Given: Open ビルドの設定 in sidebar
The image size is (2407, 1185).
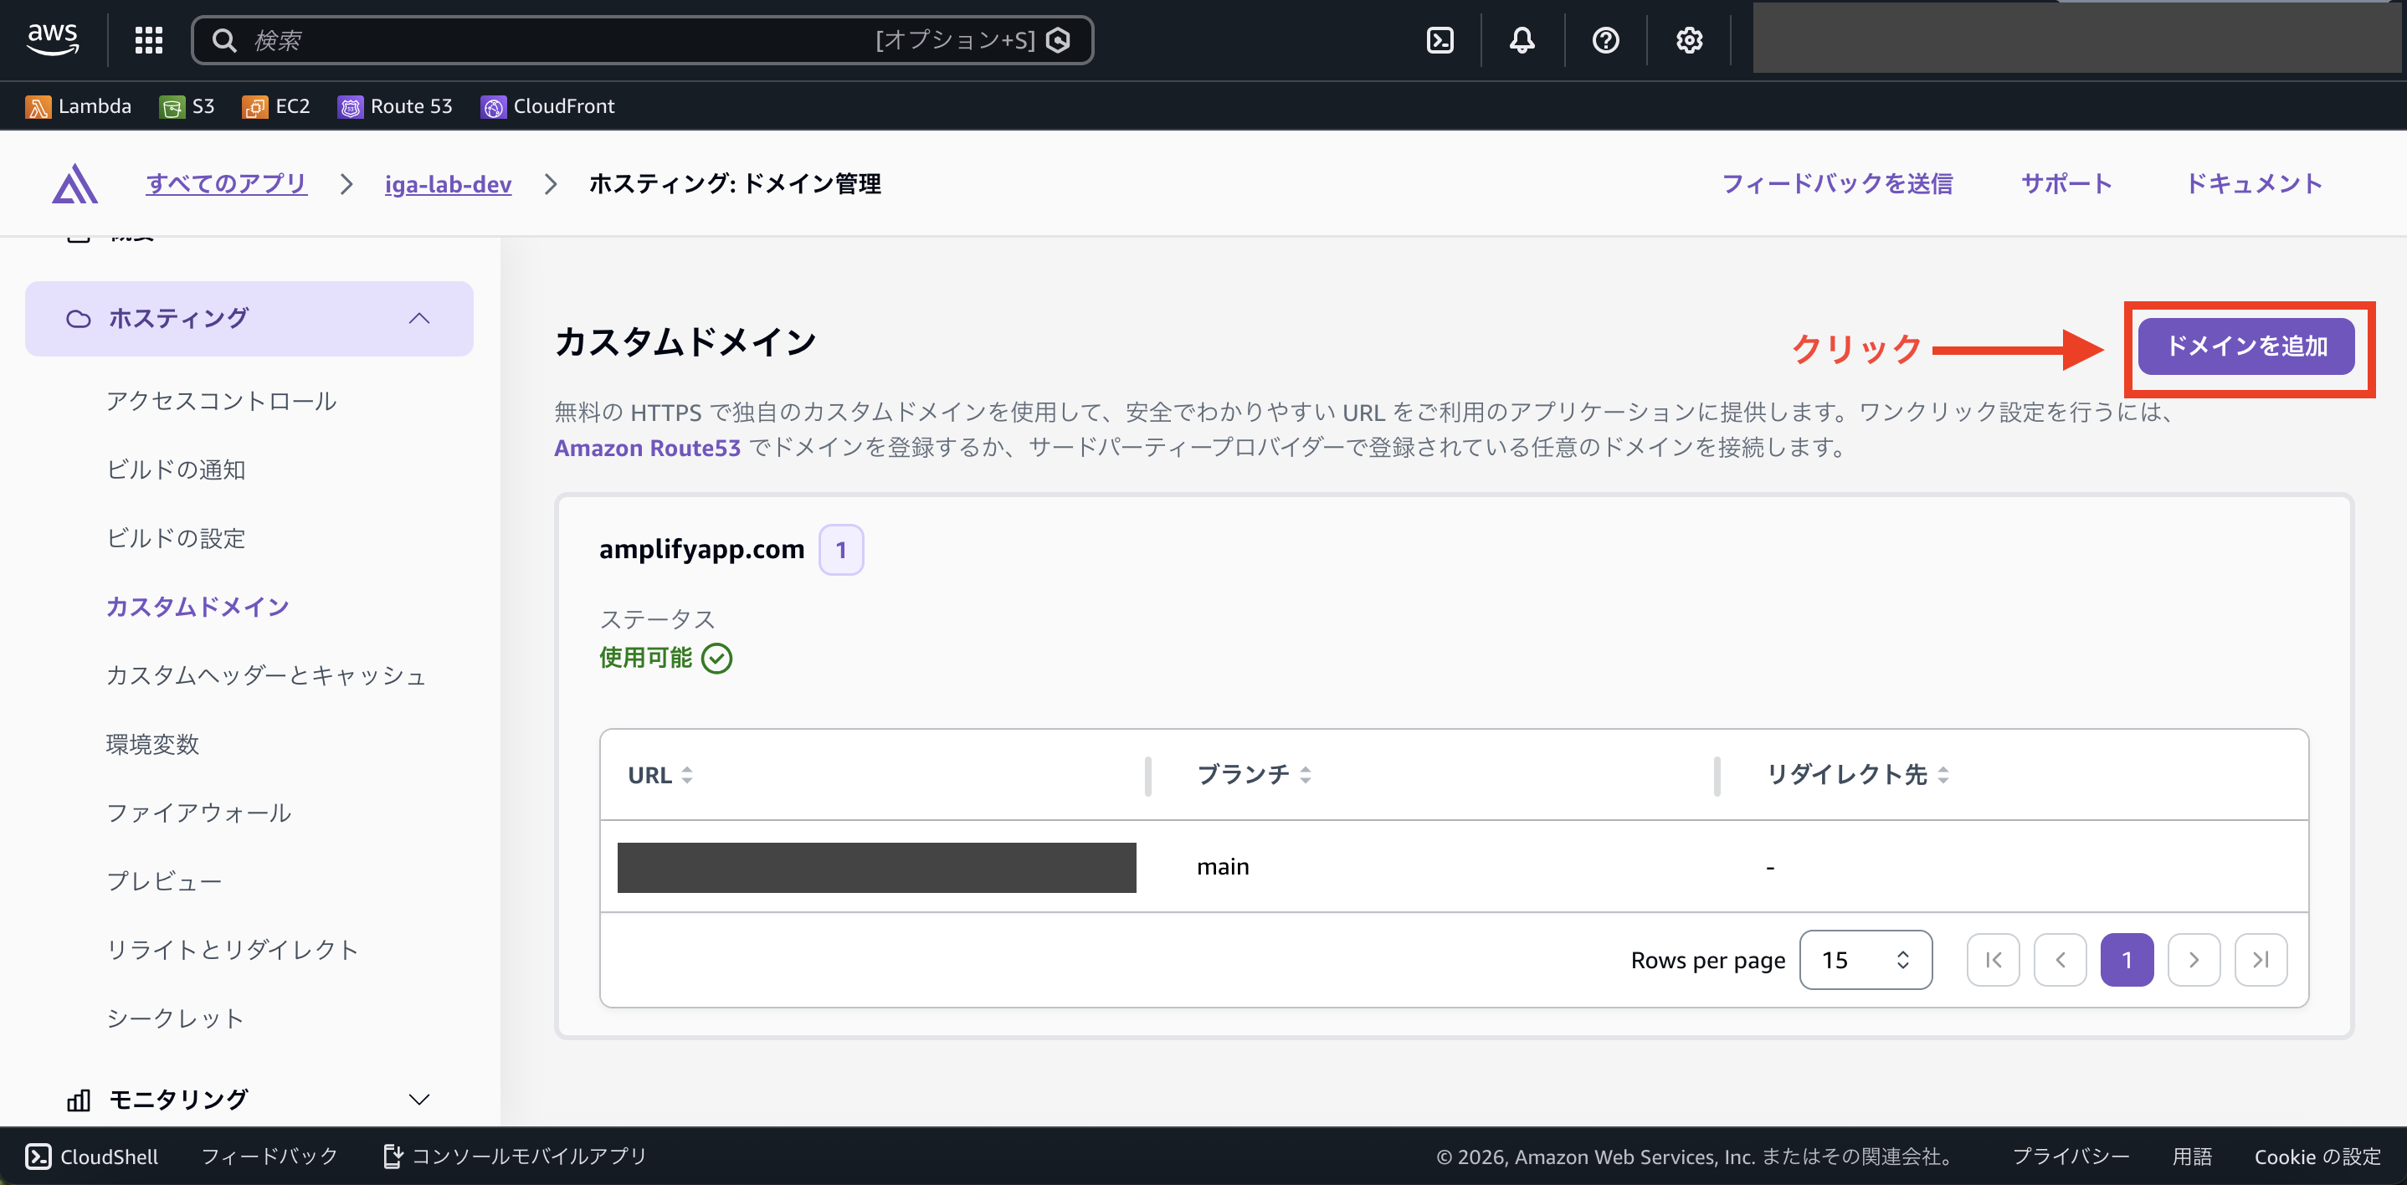Looking at the screenshot, I should point(176,538).
